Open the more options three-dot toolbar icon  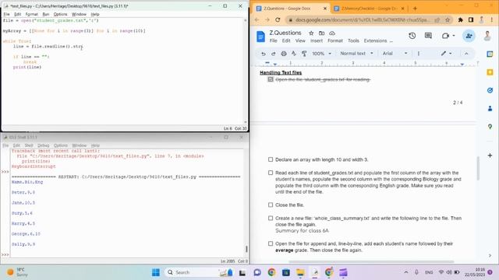click(419, 54)
